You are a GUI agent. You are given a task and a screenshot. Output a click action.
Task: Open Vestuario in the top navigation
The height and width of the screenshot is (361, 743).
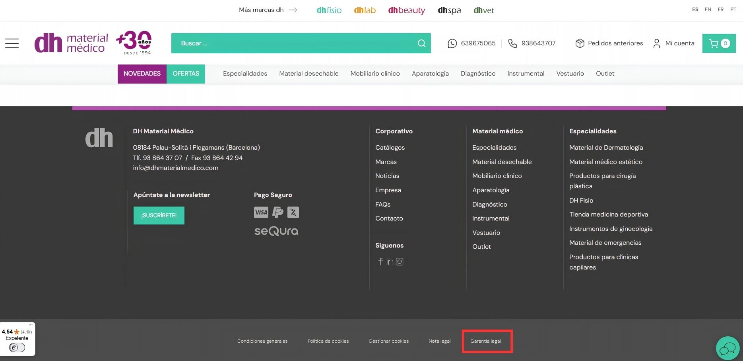pos(570,74)
